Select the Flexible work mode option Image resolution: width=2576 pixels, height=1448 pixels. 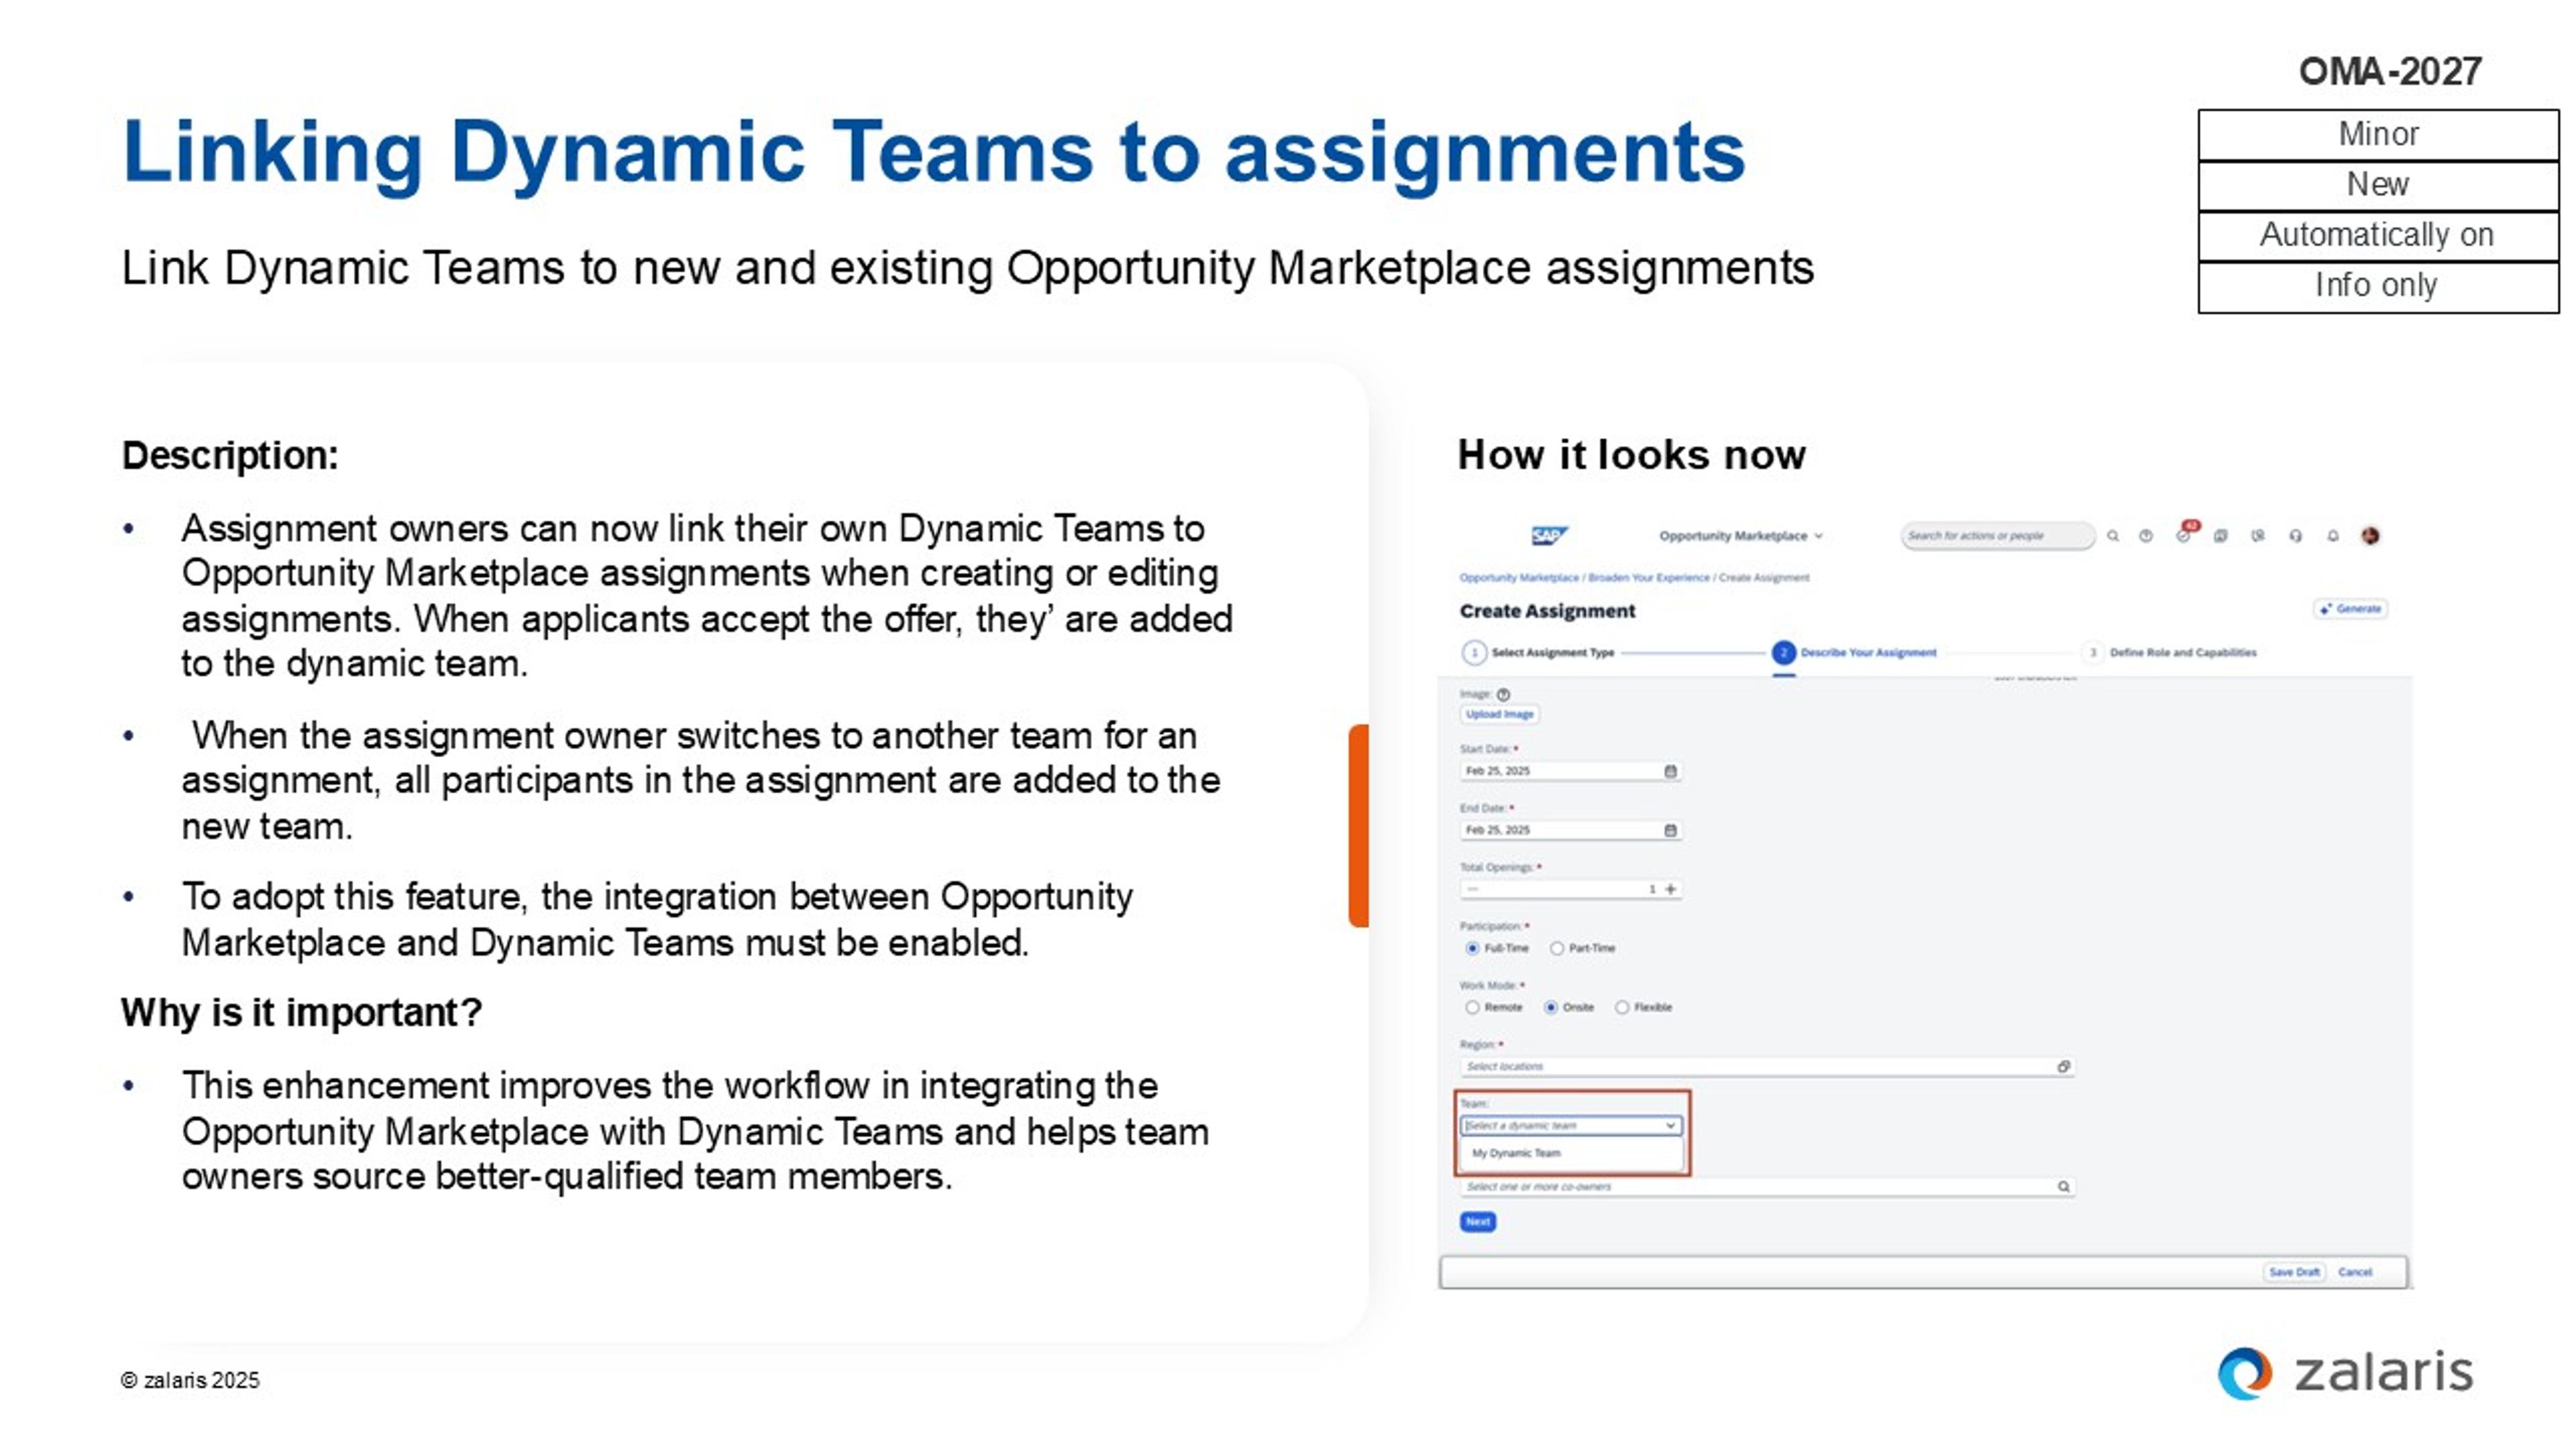pyautogui.click(x=1622, y=1008)
